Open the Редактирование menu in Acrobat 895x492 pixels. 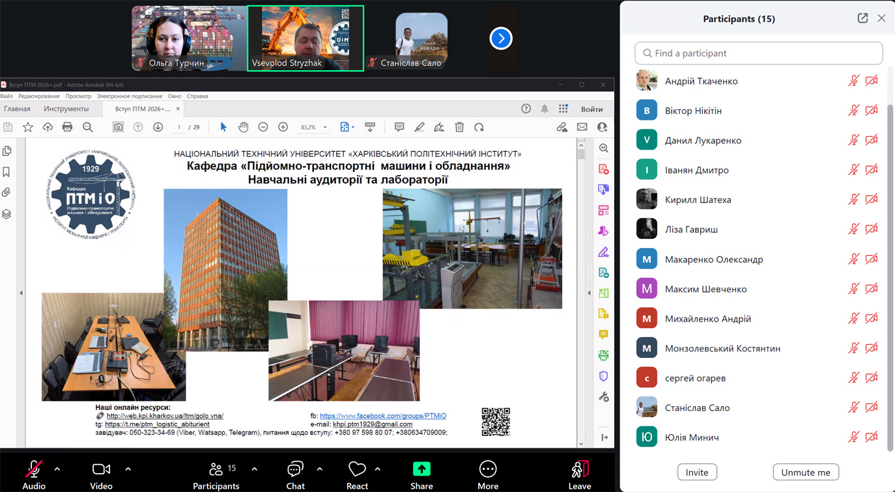(x=39, y=96)
